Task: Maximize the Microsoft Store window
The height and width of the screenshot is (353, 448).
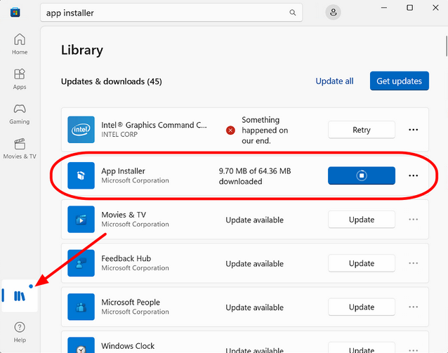Action: (409, 8)
